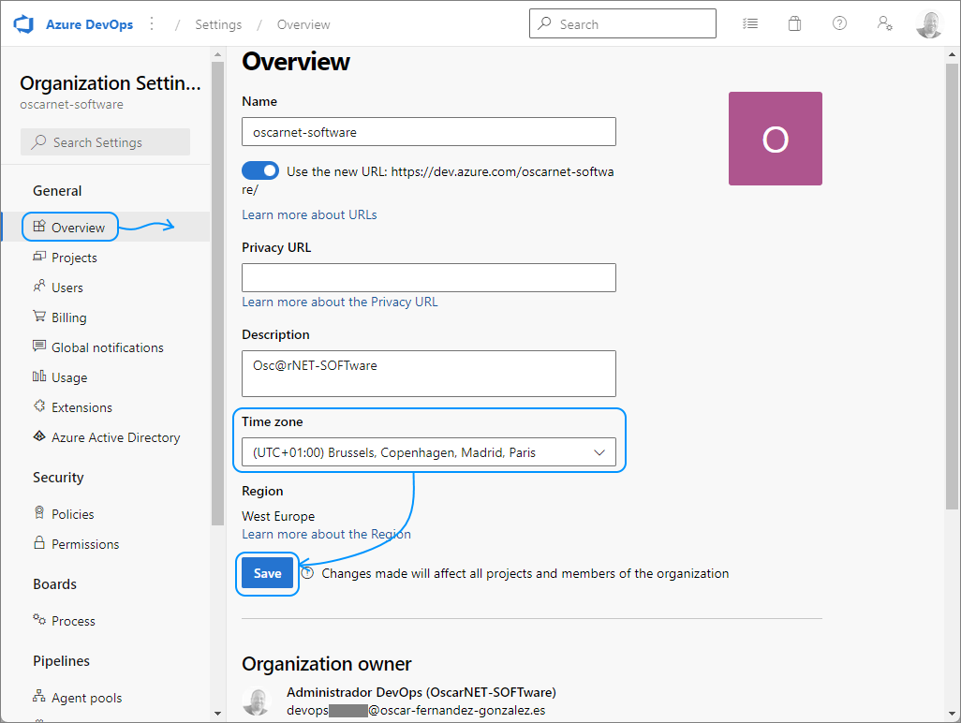This screenshot has height=723, width=961.
Task: Click the Process gears icon in the sidebar
Action: coord(39,619)
